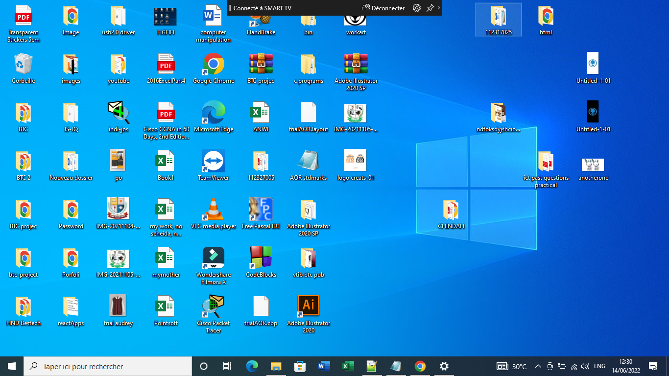
Task: Open the VLC media player shortcut
Action: (213, 210)
